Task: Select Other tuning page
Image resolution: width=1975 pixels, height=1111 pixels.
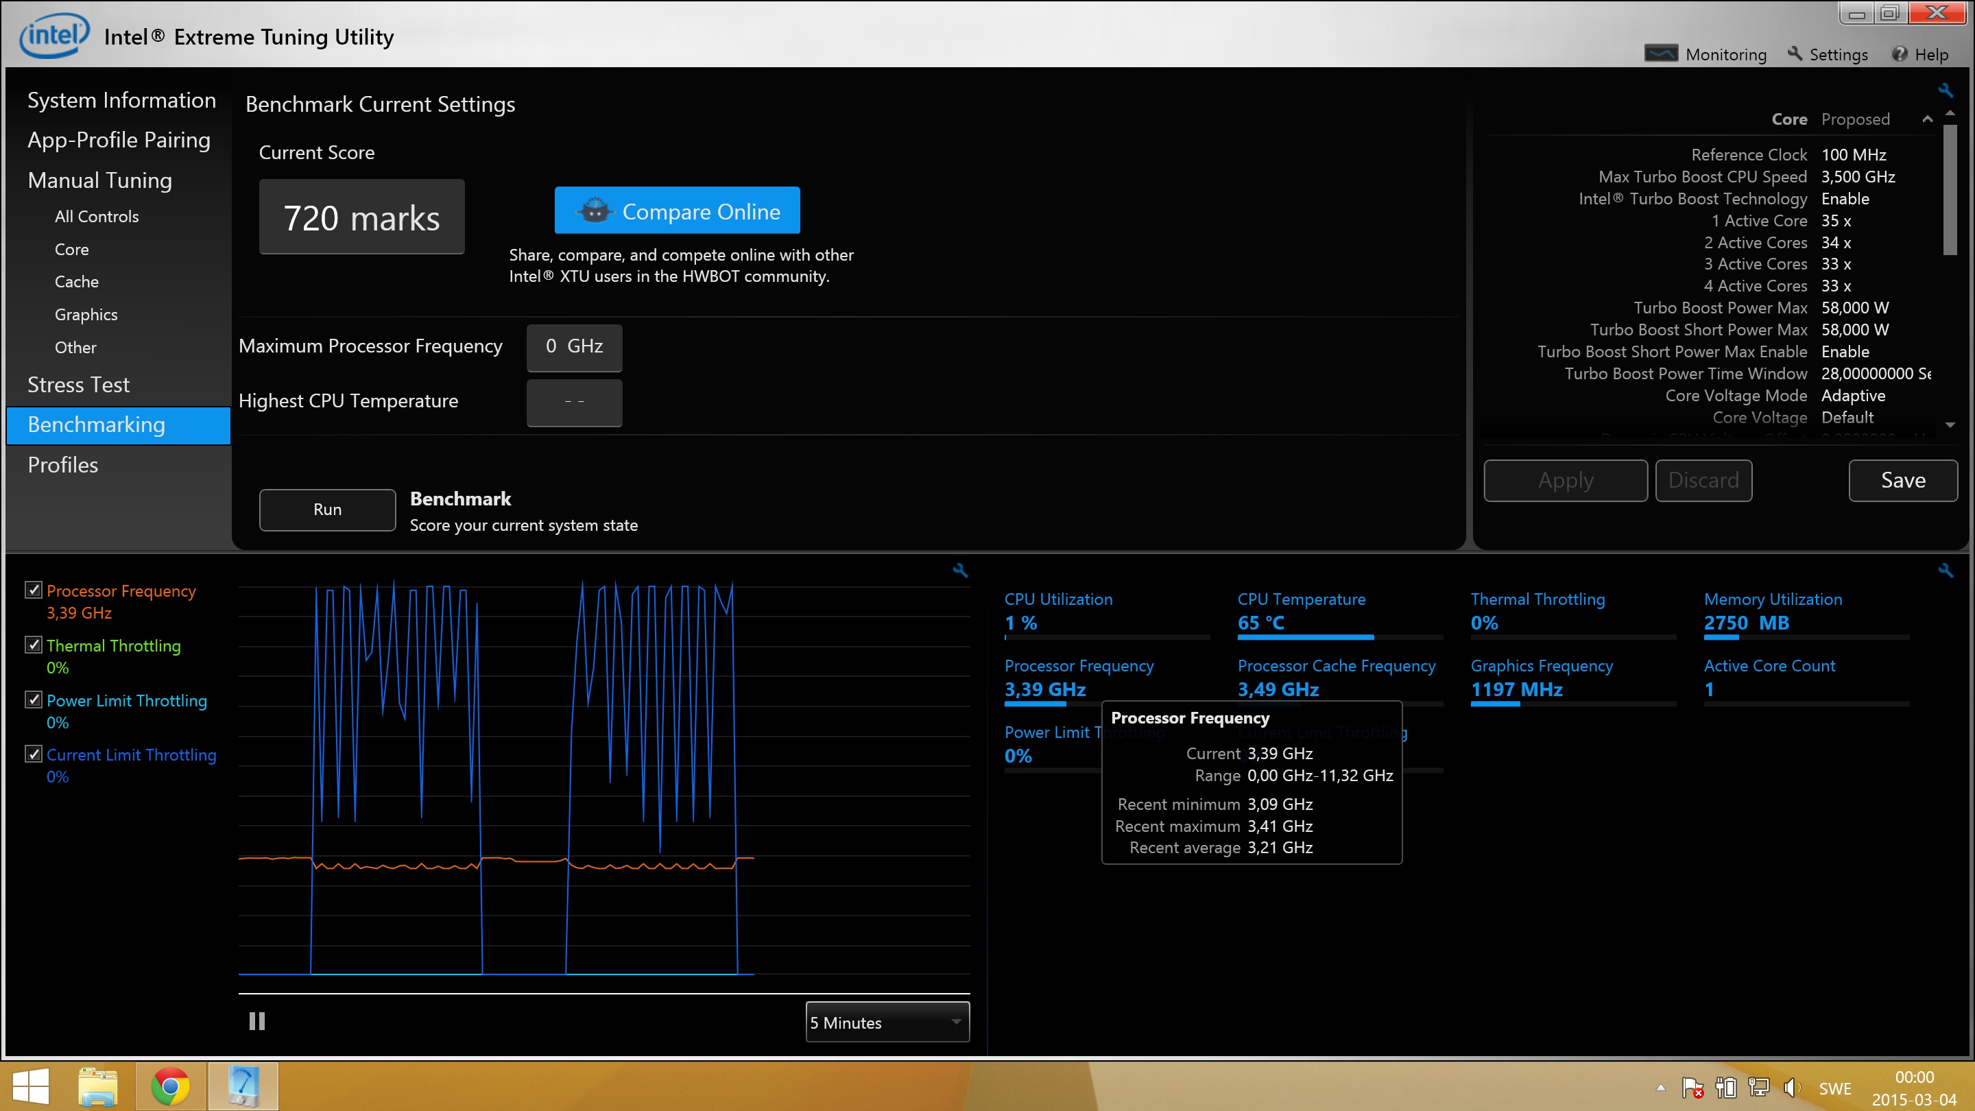Action: click(x=75, y=347)
